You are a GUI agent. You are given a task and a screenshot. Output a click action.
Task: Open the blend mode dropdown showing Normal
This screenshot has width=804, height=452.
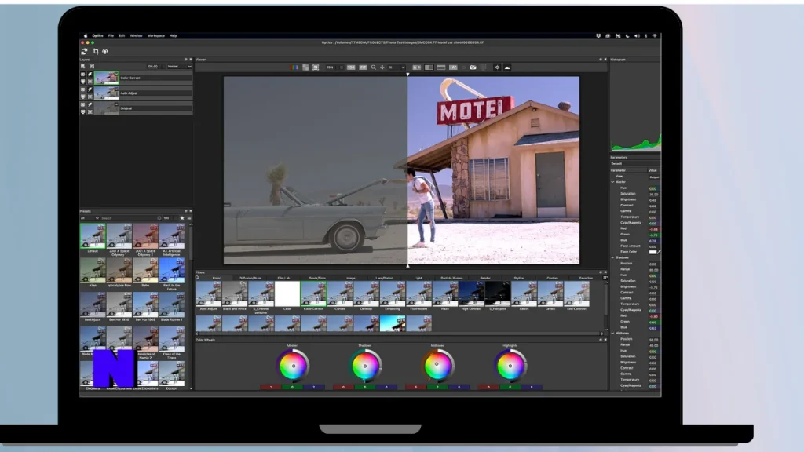pos(179,67)
